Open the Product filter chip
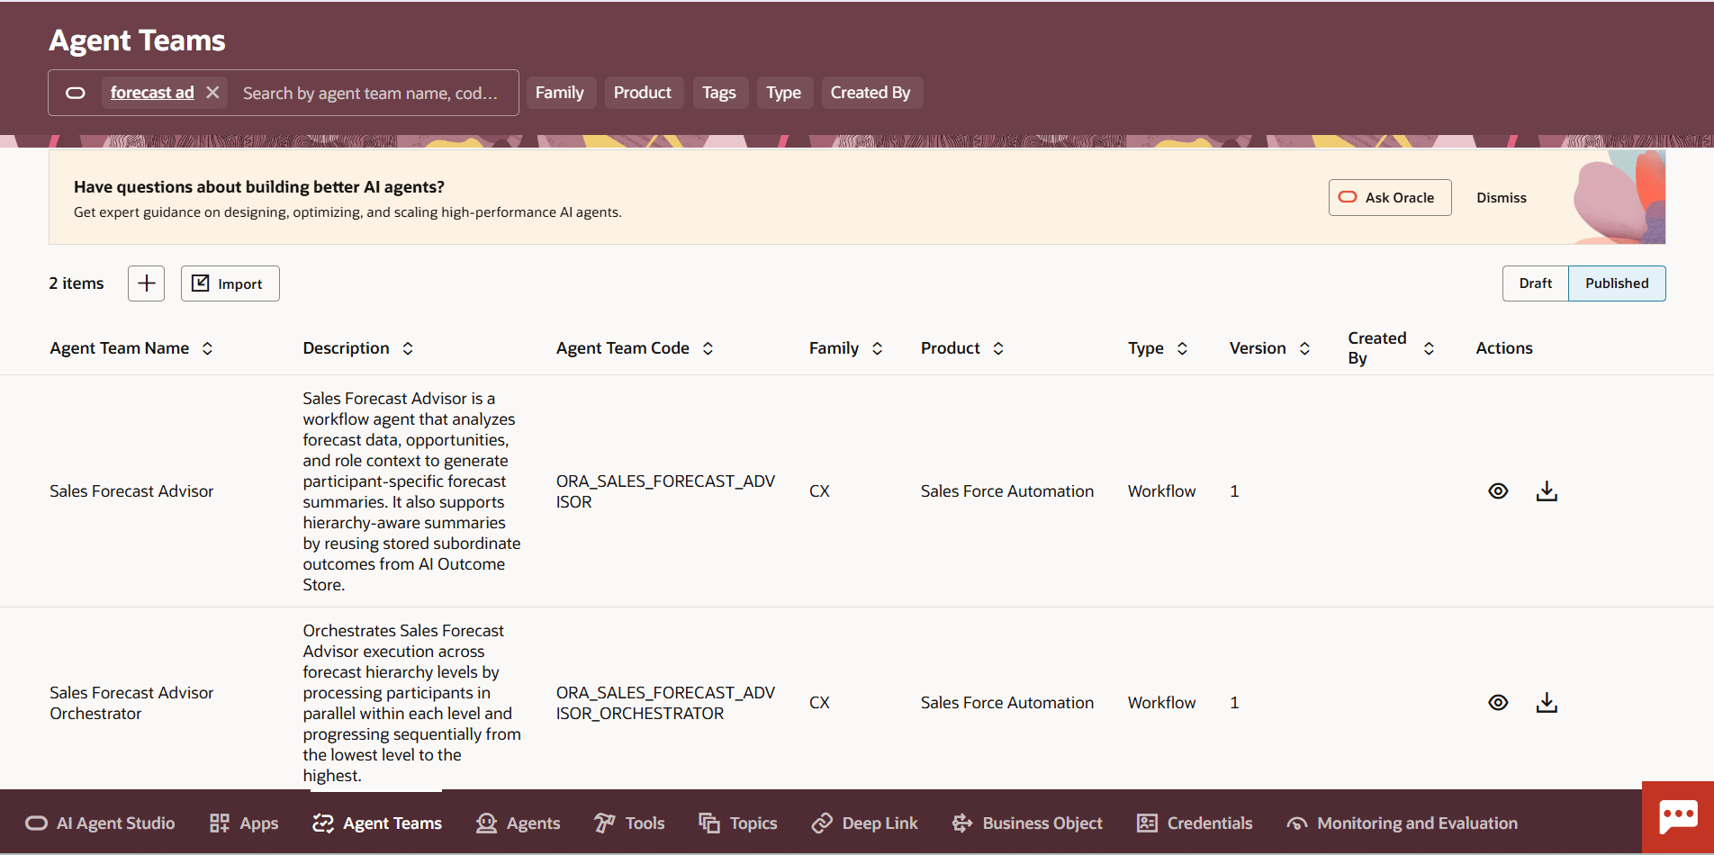 pyautogui.click(x=643, y=93)
